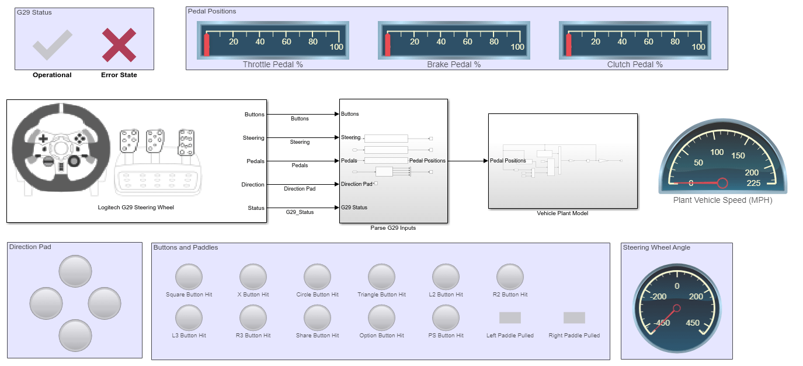Toggle the PS Button Hit lamp
This screenshot has height=366, width=803.
[x=446, y=318]
